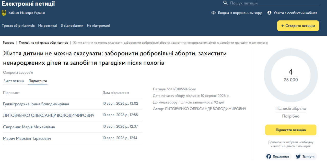
Task: Open the Триває збір підписів section
Action: tap(18, 26)
